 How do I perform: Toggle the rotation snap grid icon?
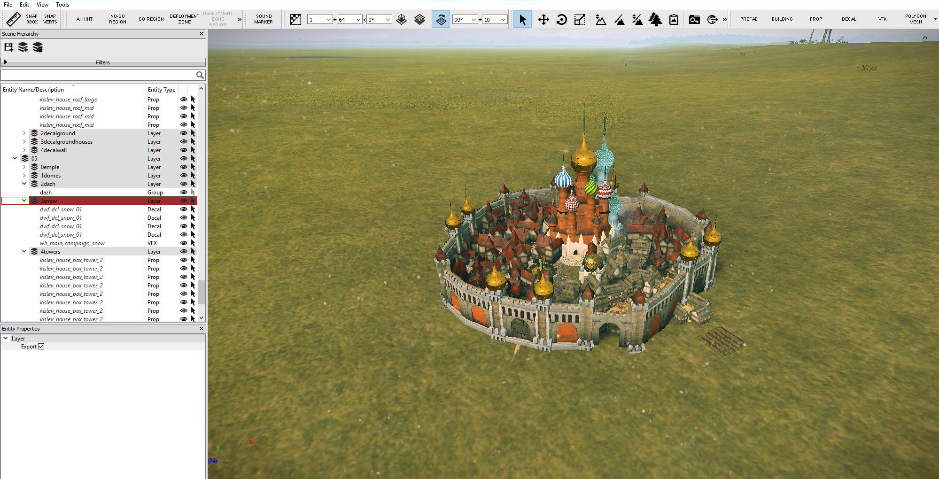pyautogui.click(x=441, y=19)
